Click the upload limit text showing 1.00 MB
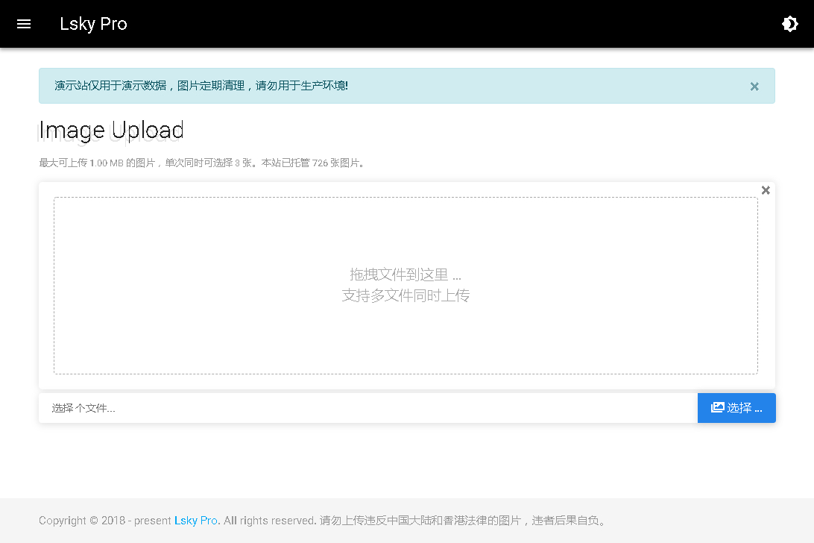814x543 pixels. coord(203,163)
